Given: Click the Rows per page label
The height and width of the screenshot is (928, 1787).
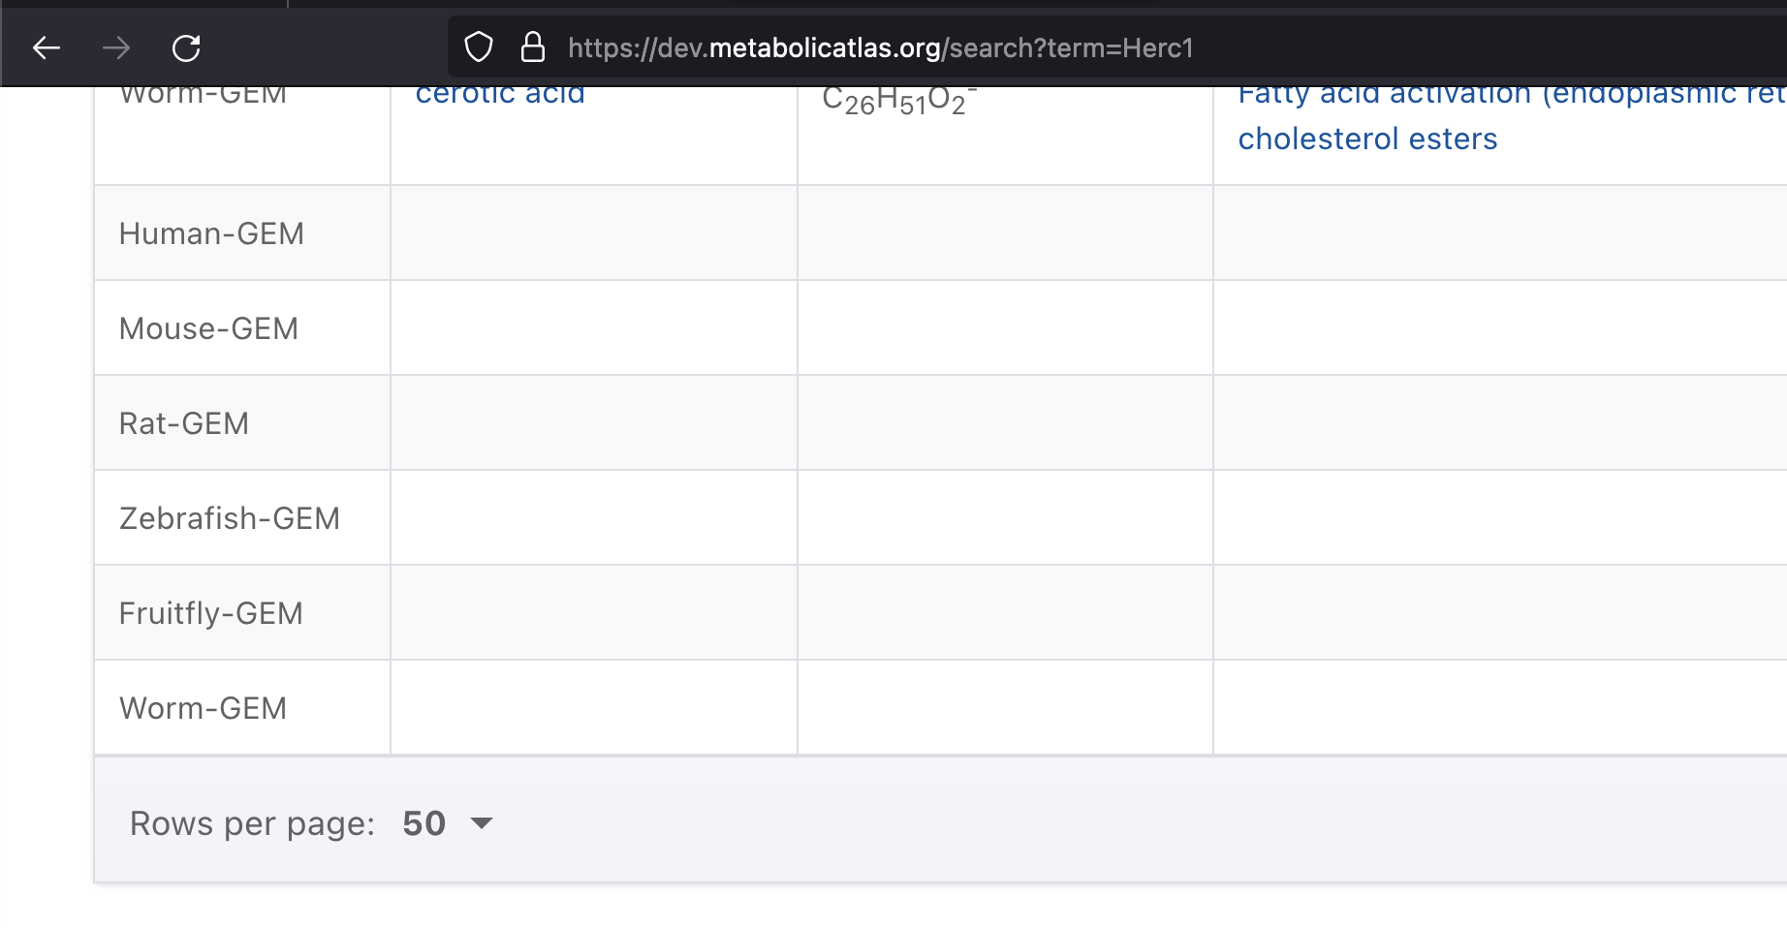Looking at the screenshot, I should [x=252, y=822].
